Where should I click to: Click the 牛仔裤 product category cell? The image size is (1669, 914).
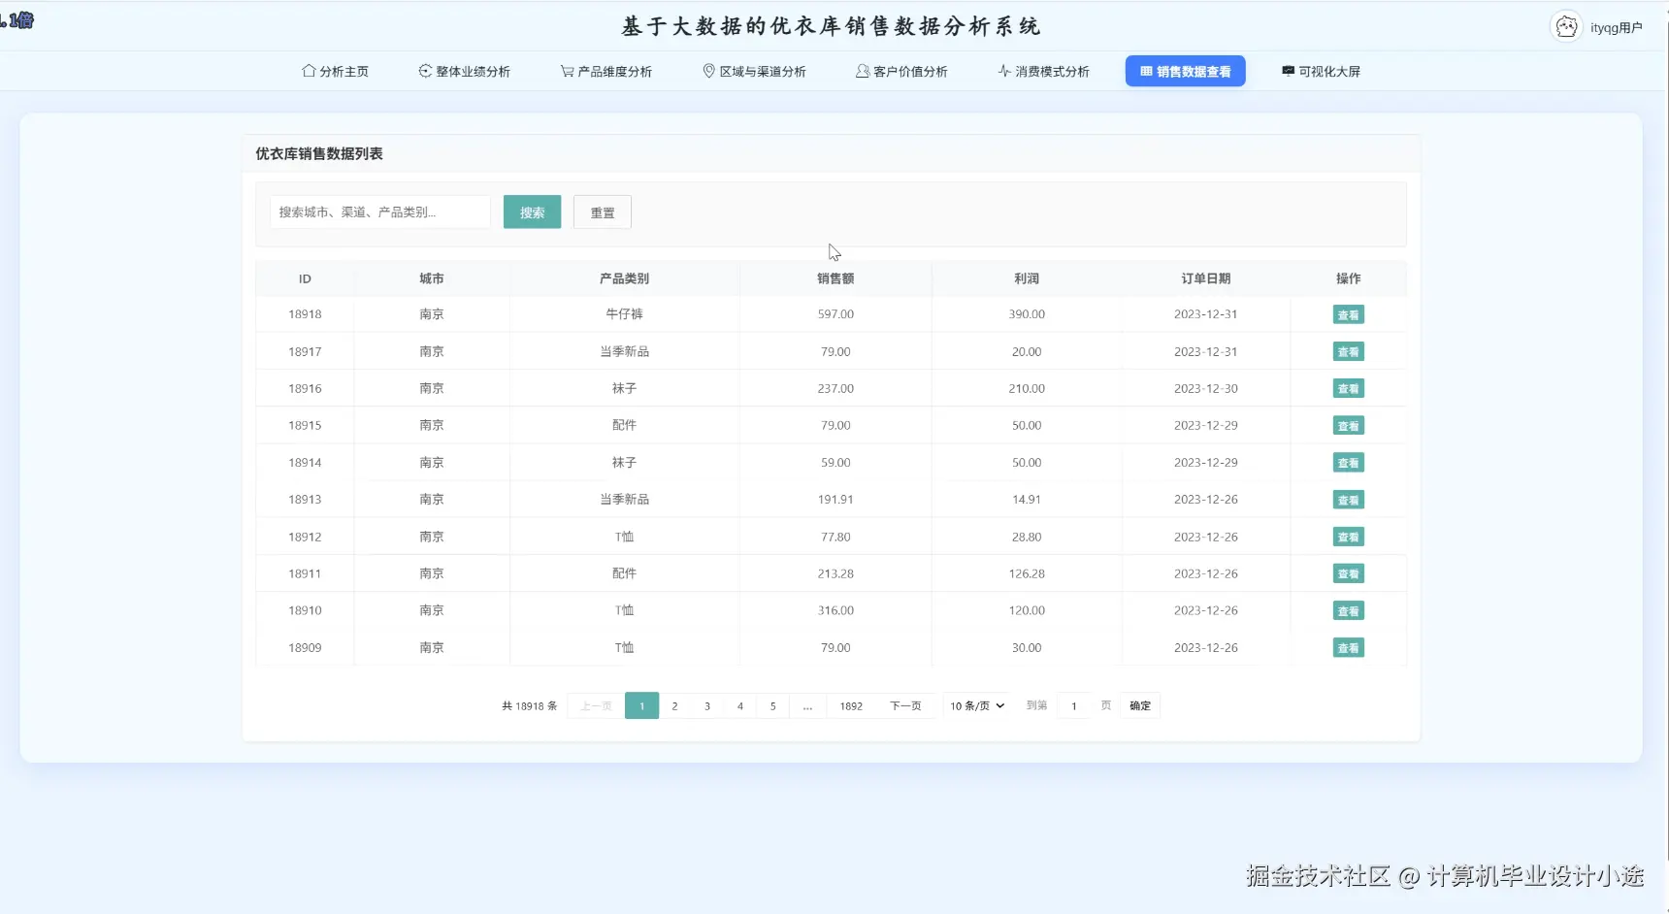point(624,314)
